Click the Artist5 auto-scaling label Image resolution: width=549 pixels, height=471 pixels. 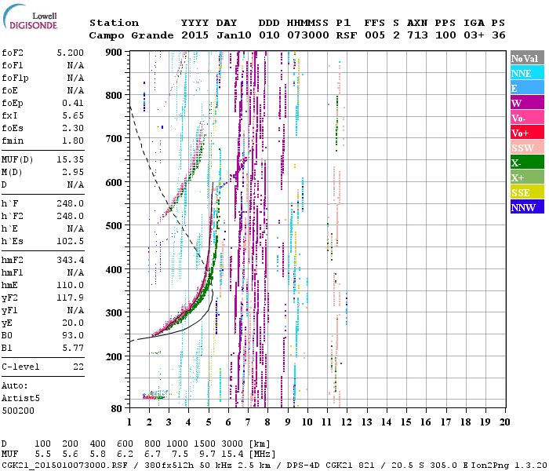pos(20,399)
